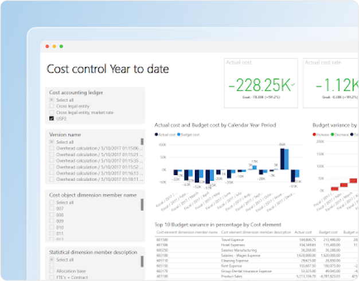Sort table by Budget cost column header
Screen dimensions: 359x281
pos(328,232)
